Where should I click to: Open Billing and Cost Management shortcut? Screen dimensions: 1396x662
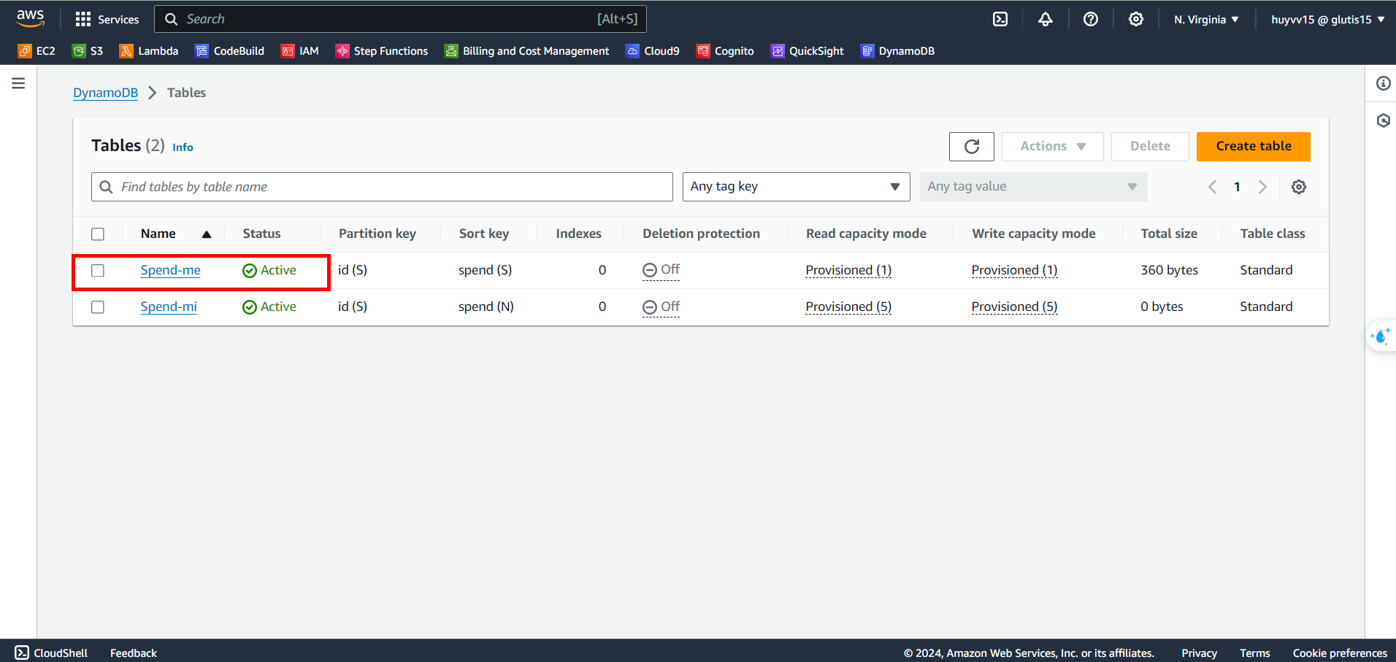click(526, 51)
